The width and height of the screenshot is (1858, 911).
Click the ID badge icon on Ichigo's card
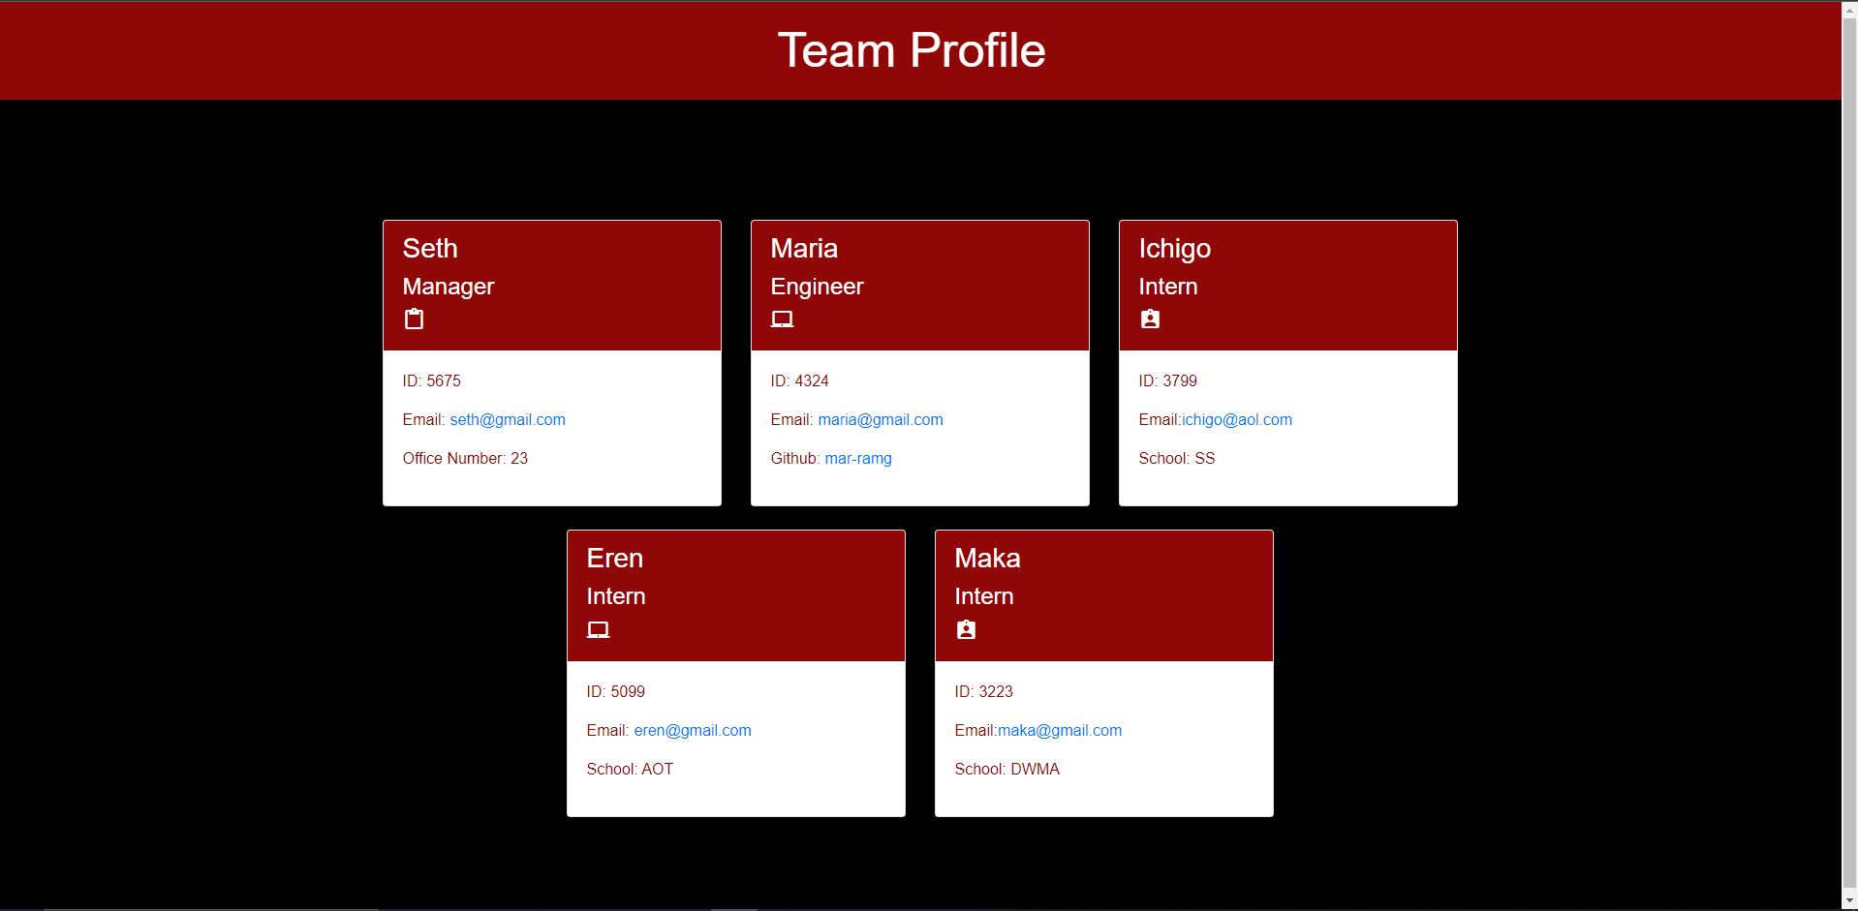[1149, 319]
